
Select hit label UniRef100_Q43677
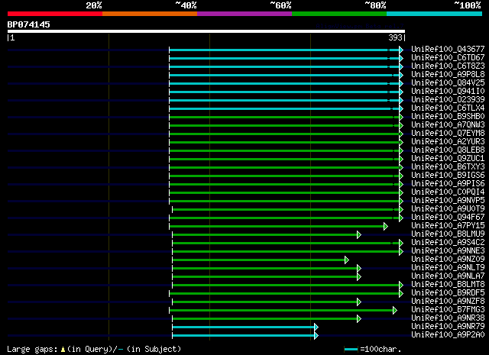click(448, 50)
